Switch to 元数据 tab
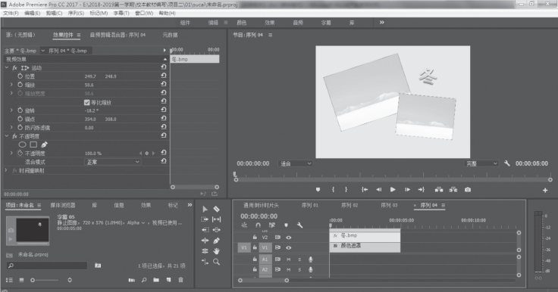 (x=170, y=35)
